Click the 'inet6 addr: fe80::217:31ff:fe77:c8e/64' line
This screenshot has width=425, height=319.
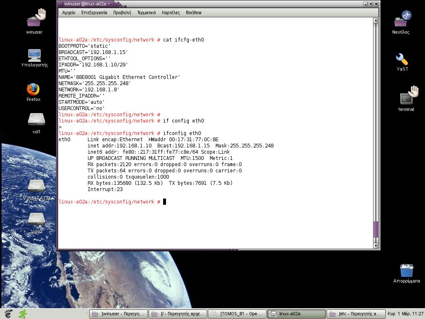(x=159, y=152)
